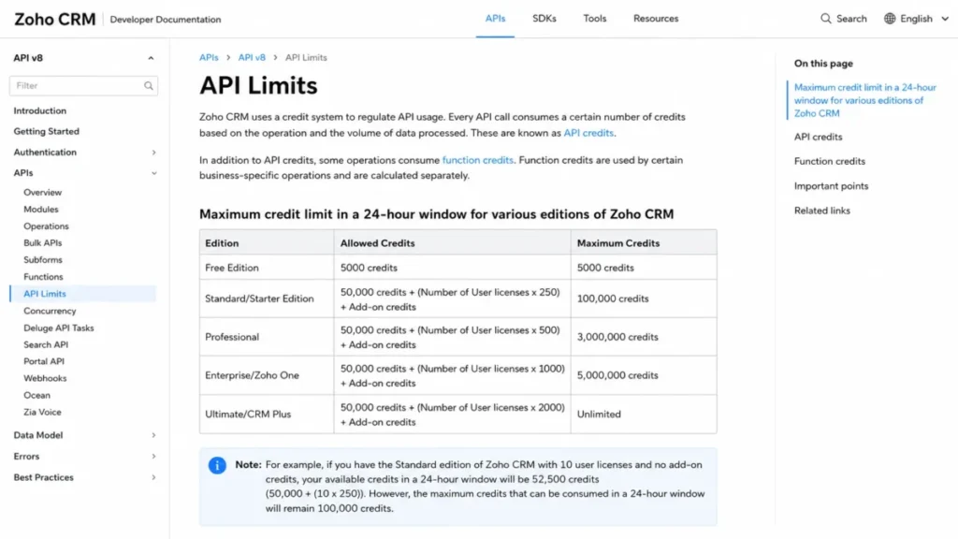The width and height of the screenshot is (958, 539).
Task: Jump to API credits on-page link
Action: (x=818, y=137)
